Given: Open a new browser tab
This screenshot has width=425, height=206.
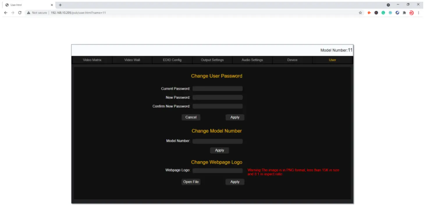Looking at the screenshot, I should (x=60, y=5).
